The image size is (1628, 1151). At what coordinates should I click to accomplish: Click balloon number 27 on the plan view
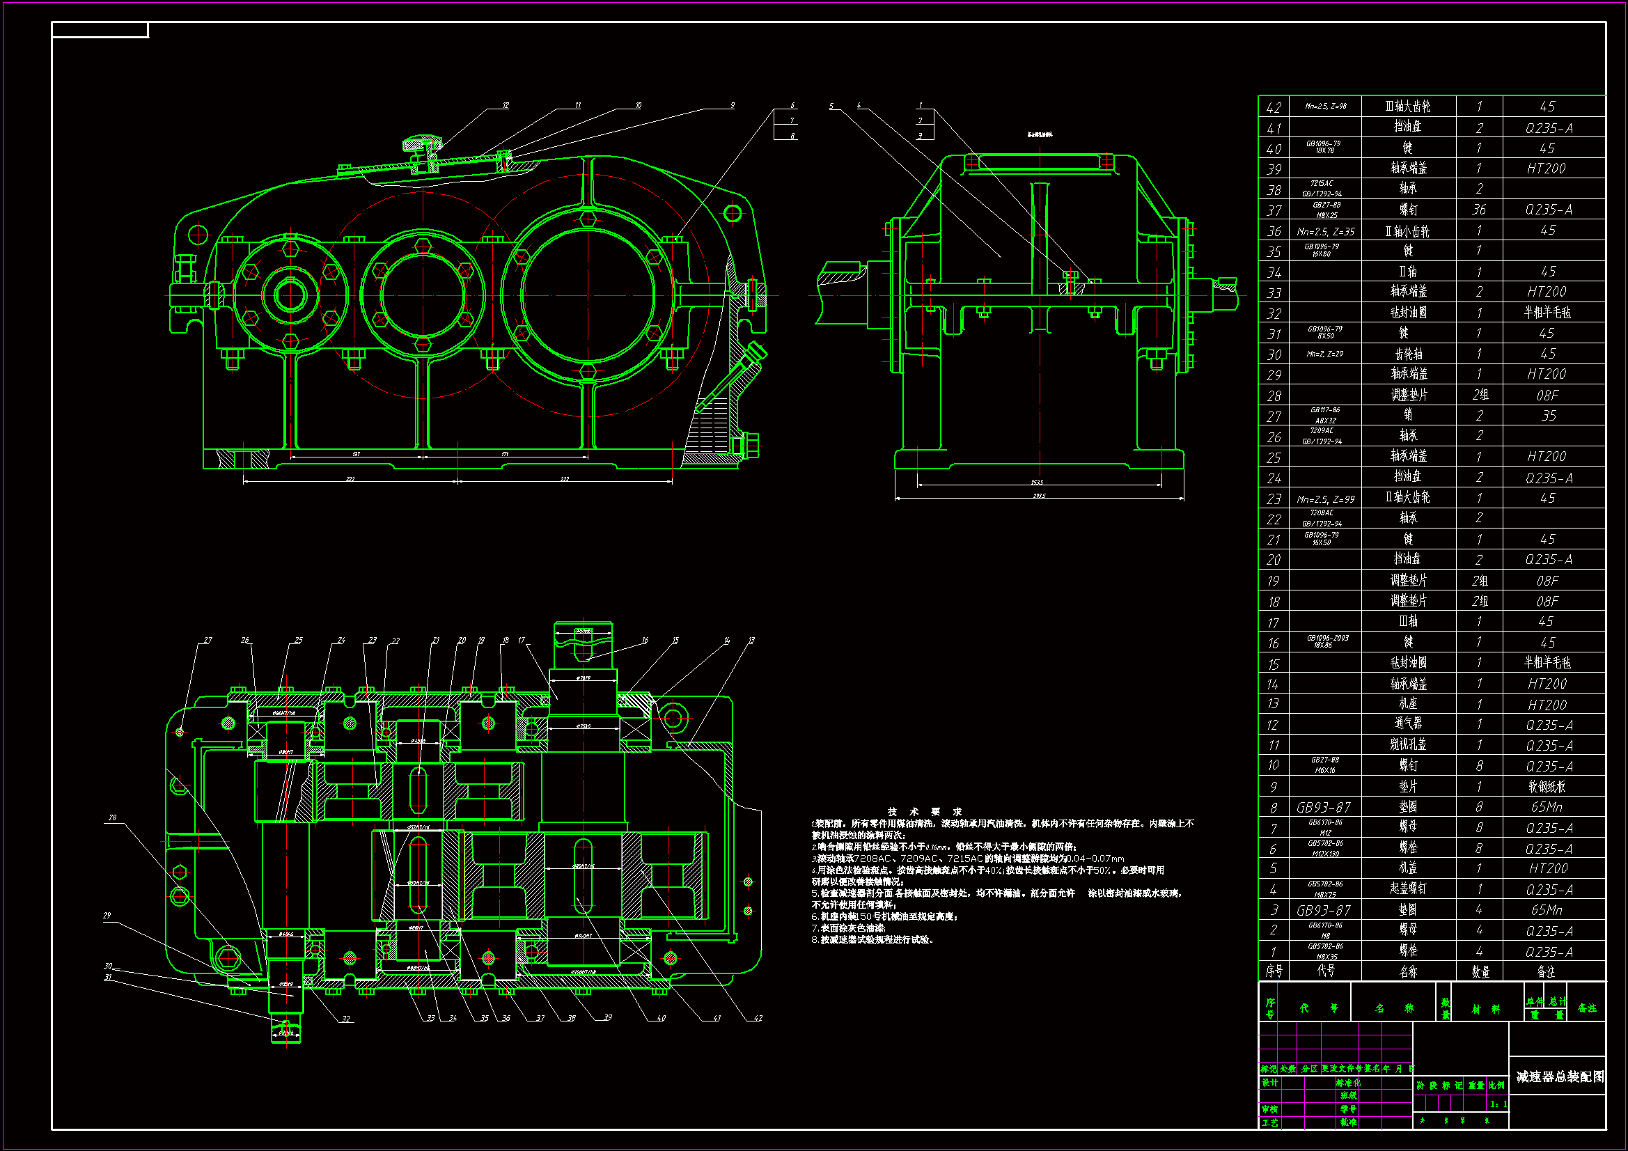[x=208, y=640]
